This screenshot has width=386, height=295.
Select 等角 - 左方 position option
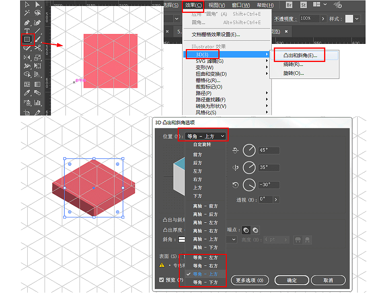(205, 258)
